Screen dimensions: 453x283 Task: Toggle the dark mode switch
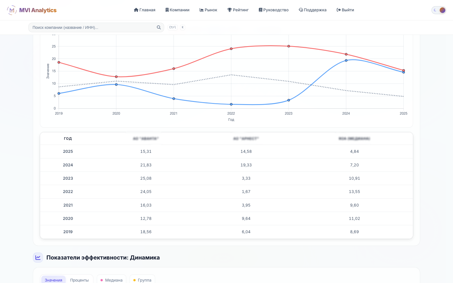439,10
